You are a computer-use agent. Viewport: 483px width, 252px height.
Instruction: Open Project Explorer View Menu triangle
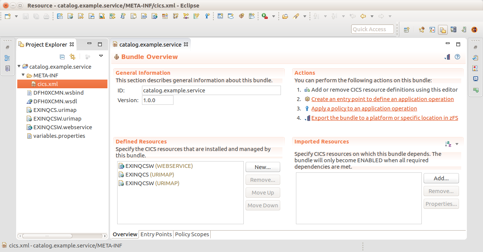click(x=101, y=56)
